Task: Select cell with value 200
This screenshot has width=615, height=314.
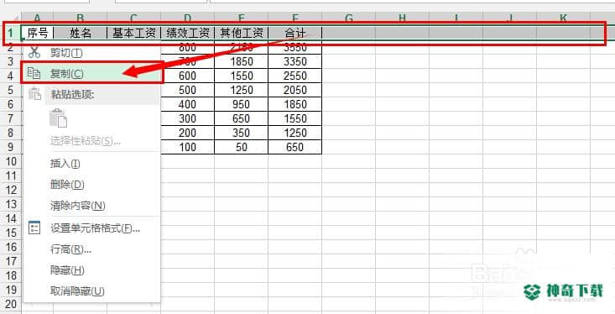Action: pos(187,133)
